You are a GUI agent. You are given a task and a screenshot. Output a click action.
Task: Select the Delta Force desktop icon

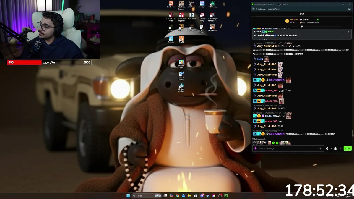click(x=212, y=4)
